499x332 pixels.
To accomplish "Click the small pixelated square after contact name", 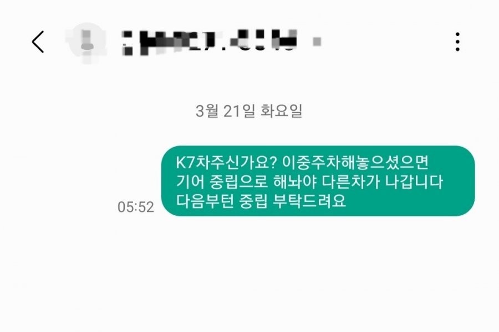I will (317, 41).
